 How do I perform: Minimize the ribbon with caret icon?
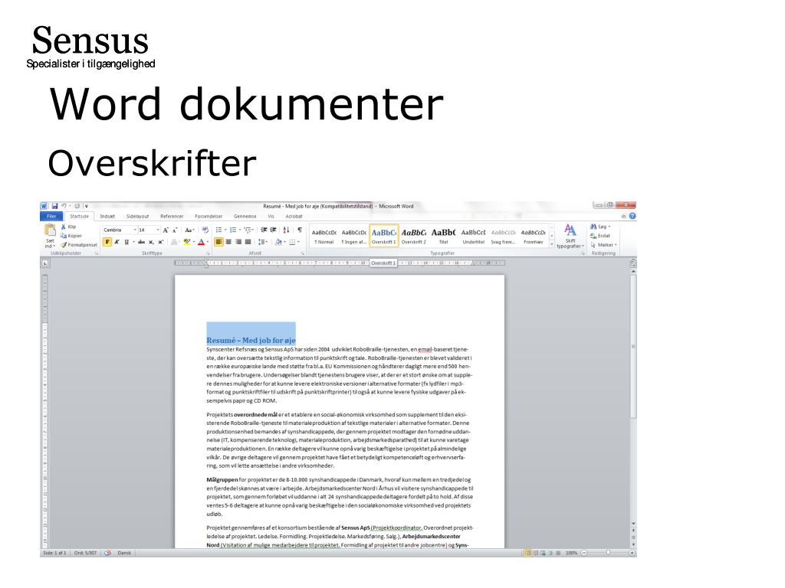(624, 216)
